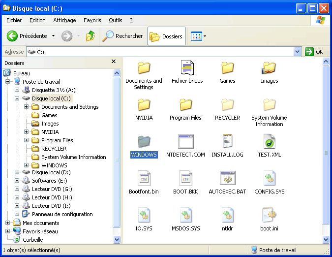332x257 pixels.
Task: Click inside the Adresse field showing C:\
Action: [160, 52]
